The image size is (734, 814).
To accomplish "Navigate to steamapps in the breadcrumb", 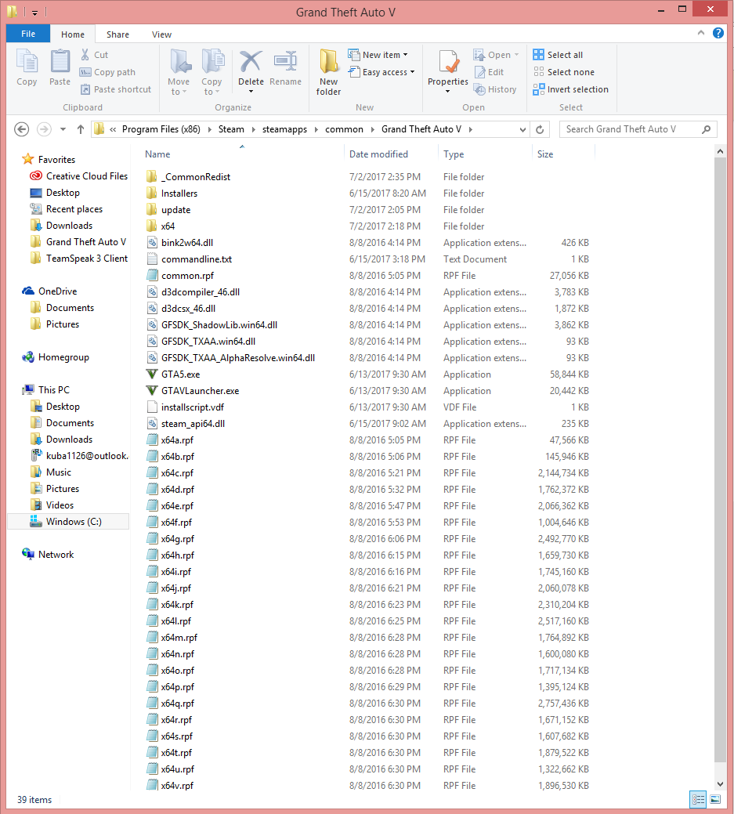I will [x=284, y=129].
